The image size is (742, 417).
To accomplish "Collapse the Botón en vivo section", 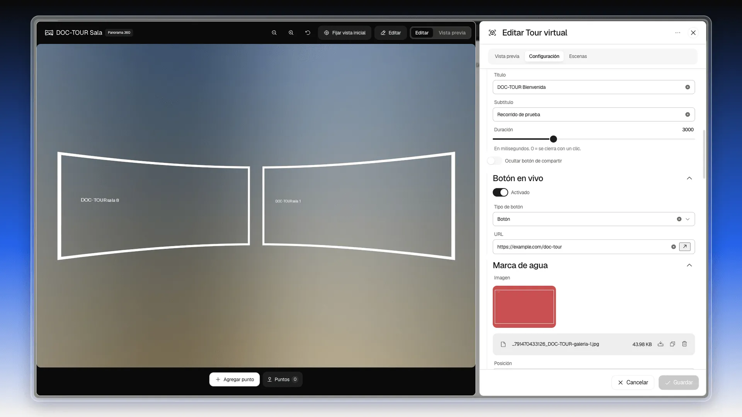I will click(x=689, y=178).
